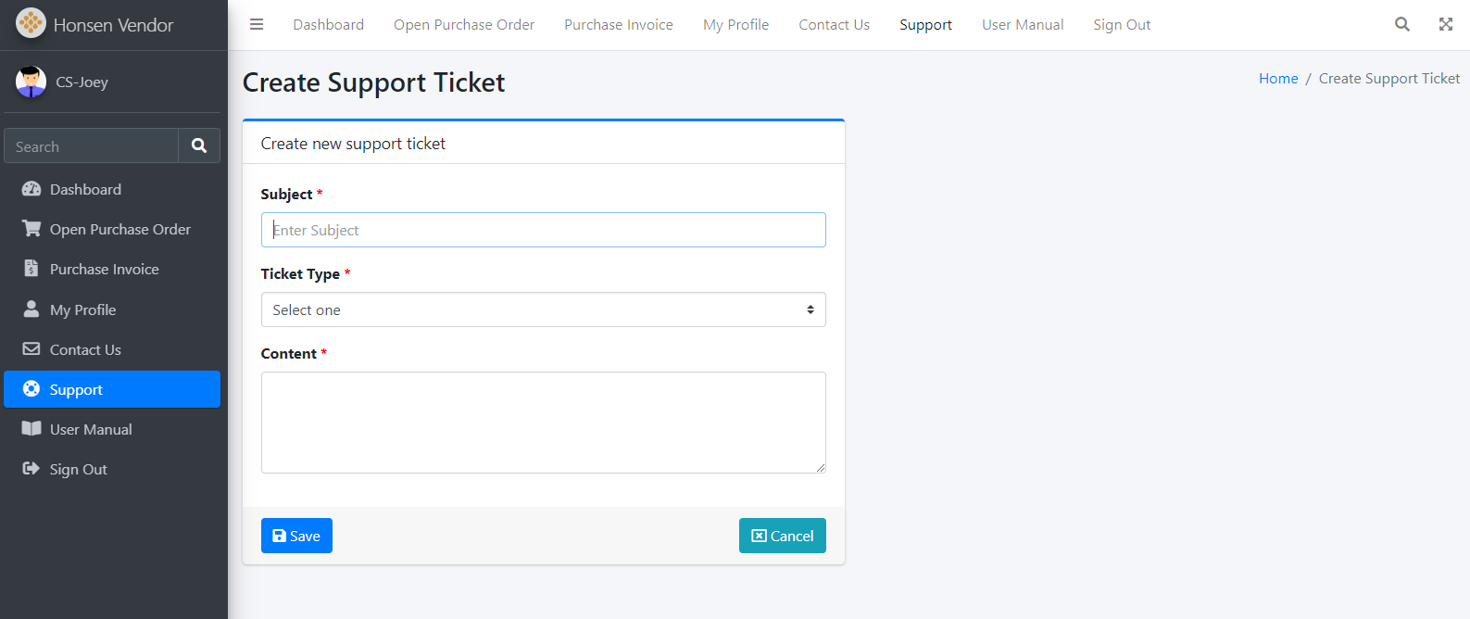This screenshot has height=619, width=1470.
Task: Follow the Home breadcrumb link
Action: coord(1278,79)
